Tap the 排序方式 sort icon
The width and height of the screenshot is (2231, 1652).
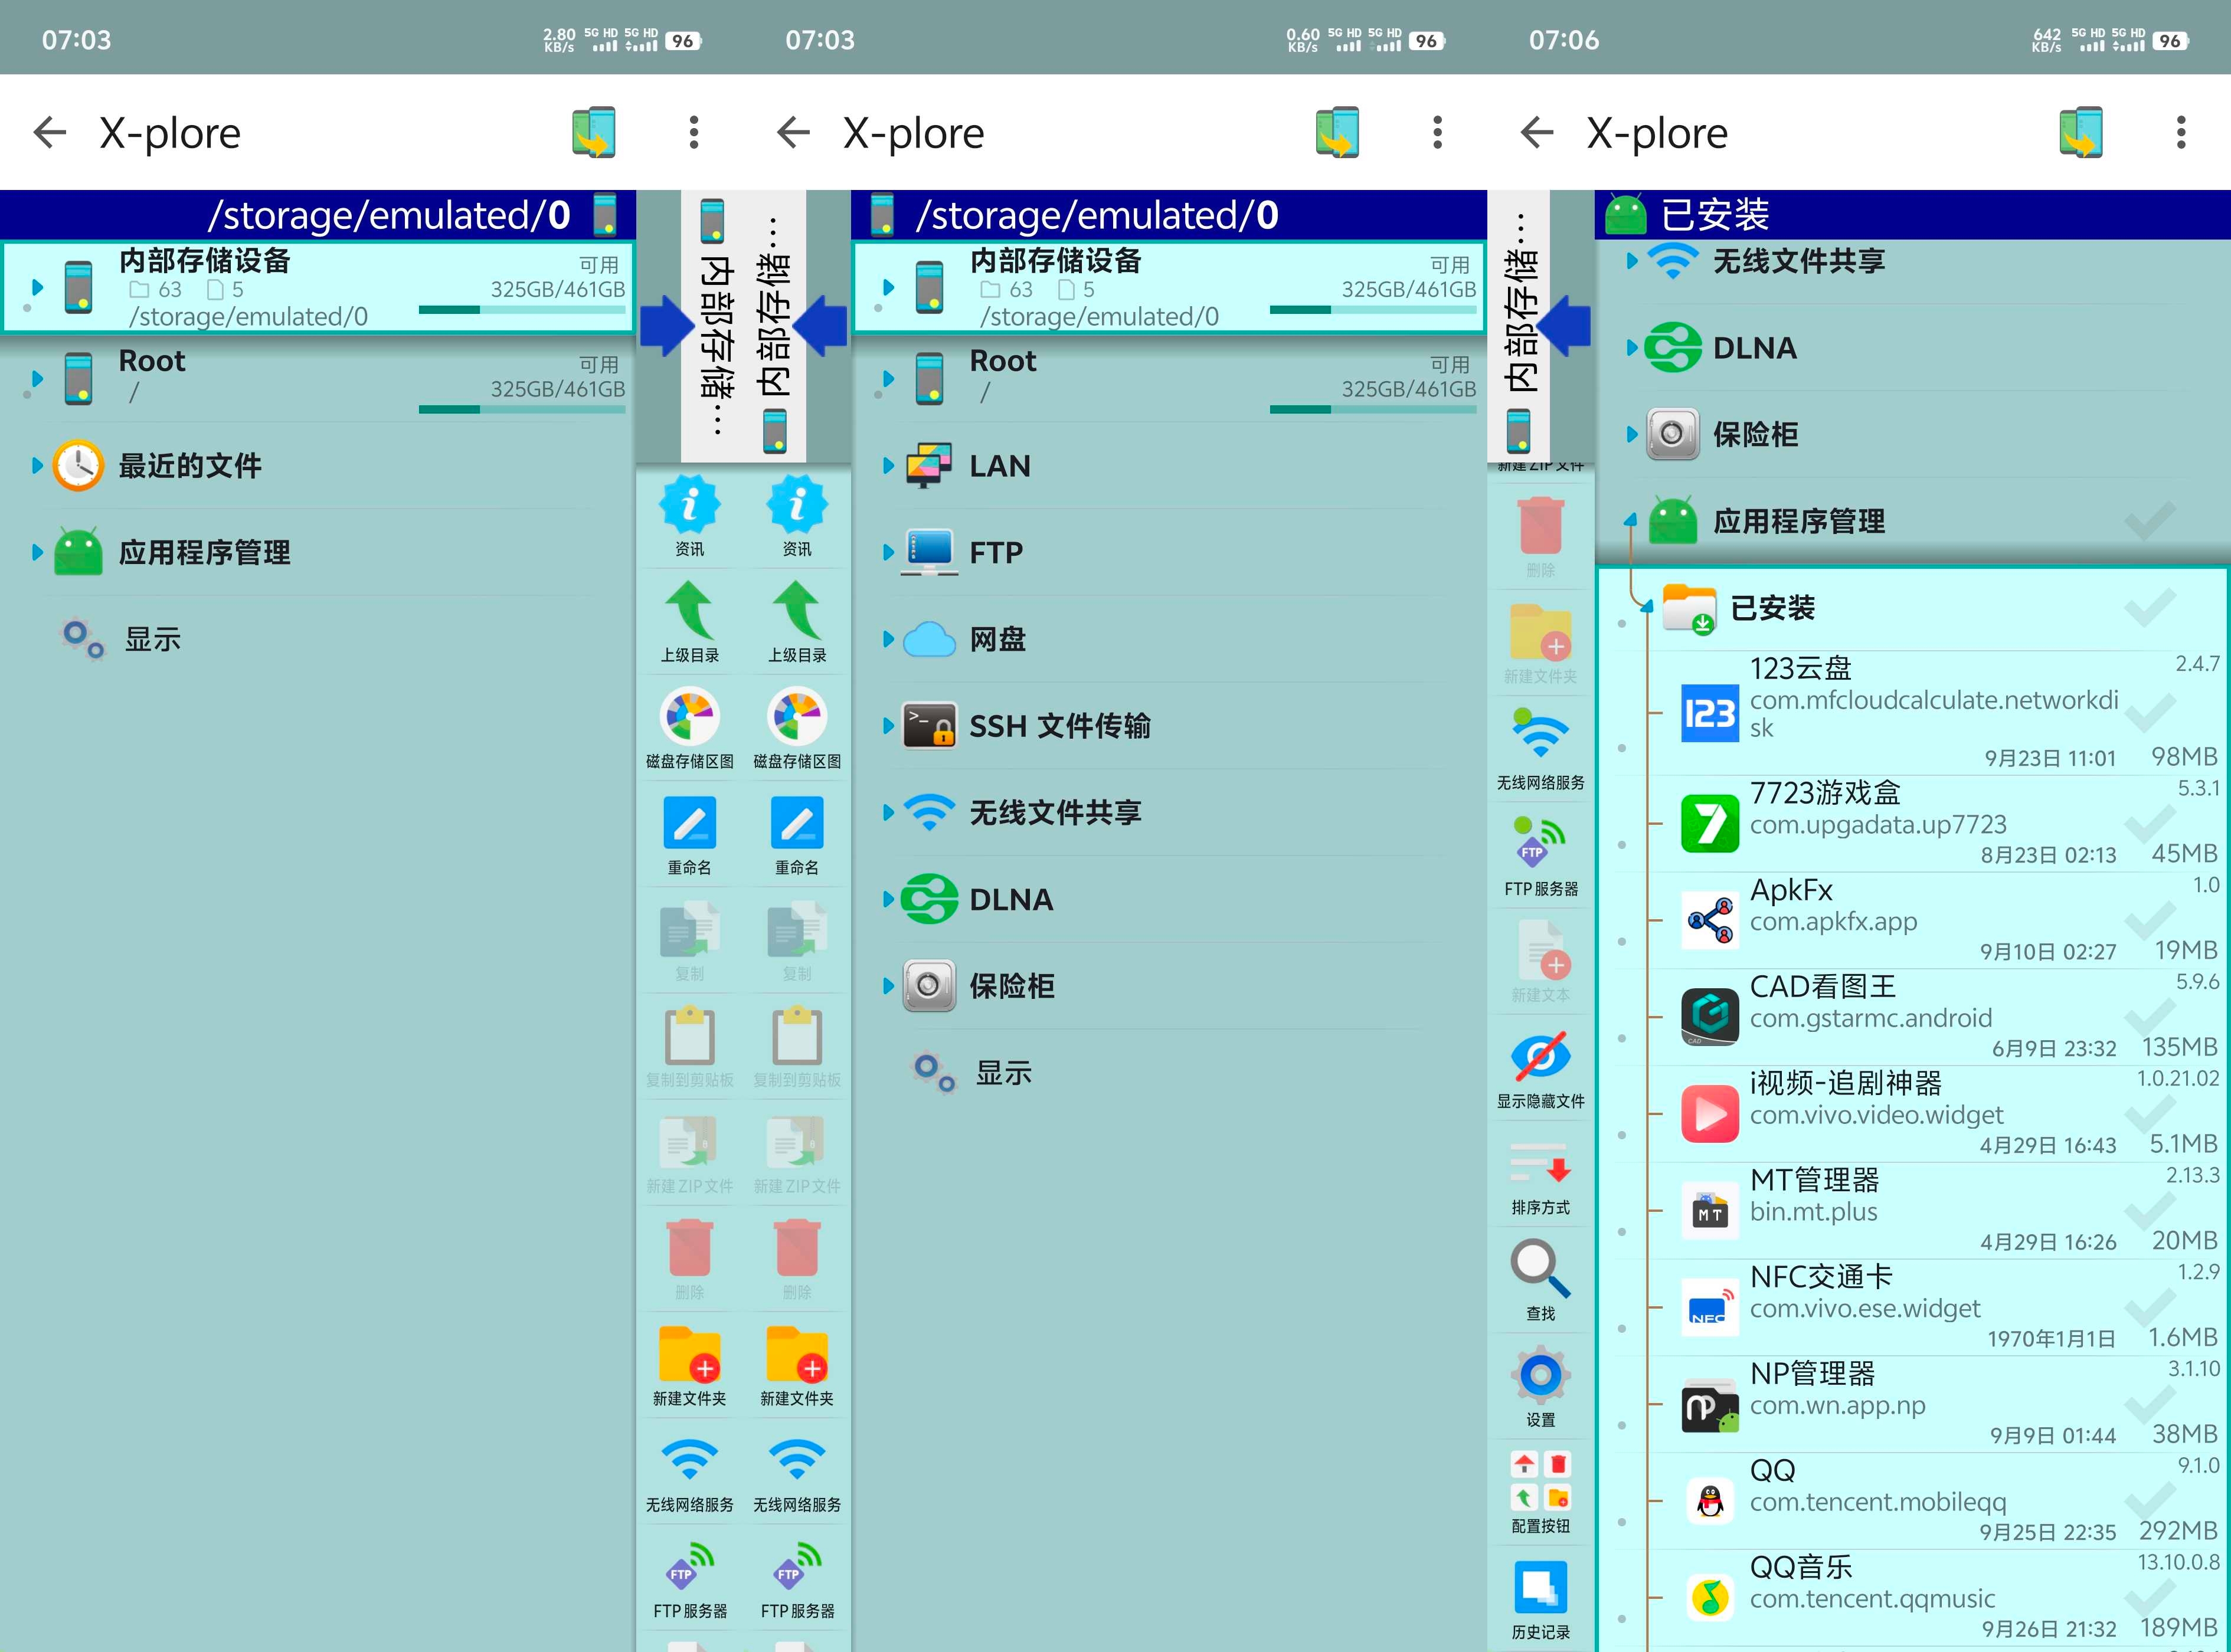(x=1540, y=1164)
